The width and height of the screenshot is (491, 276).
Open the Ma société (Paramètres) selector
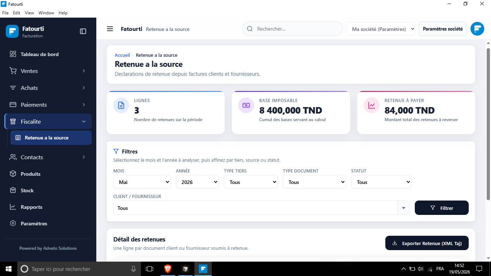381,29
